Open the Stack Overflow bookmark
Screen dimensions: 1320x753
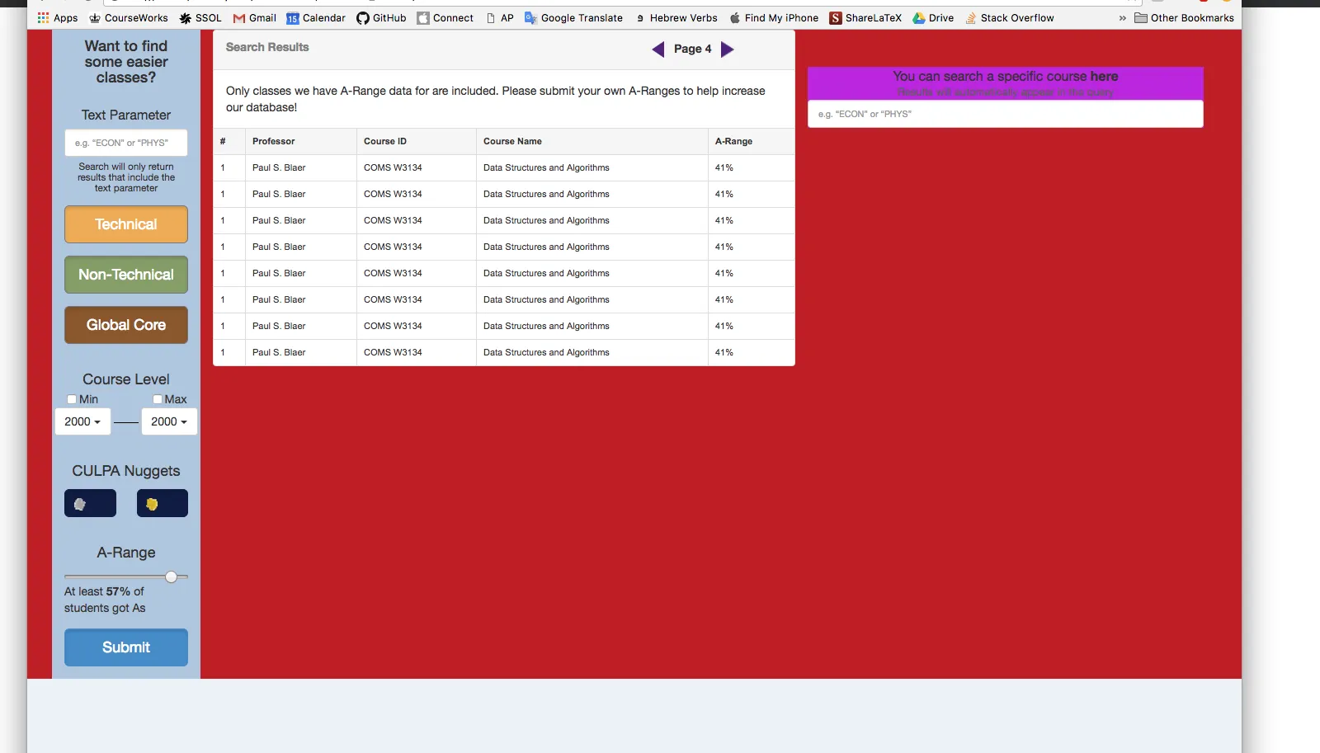(x=1010, y=17)
